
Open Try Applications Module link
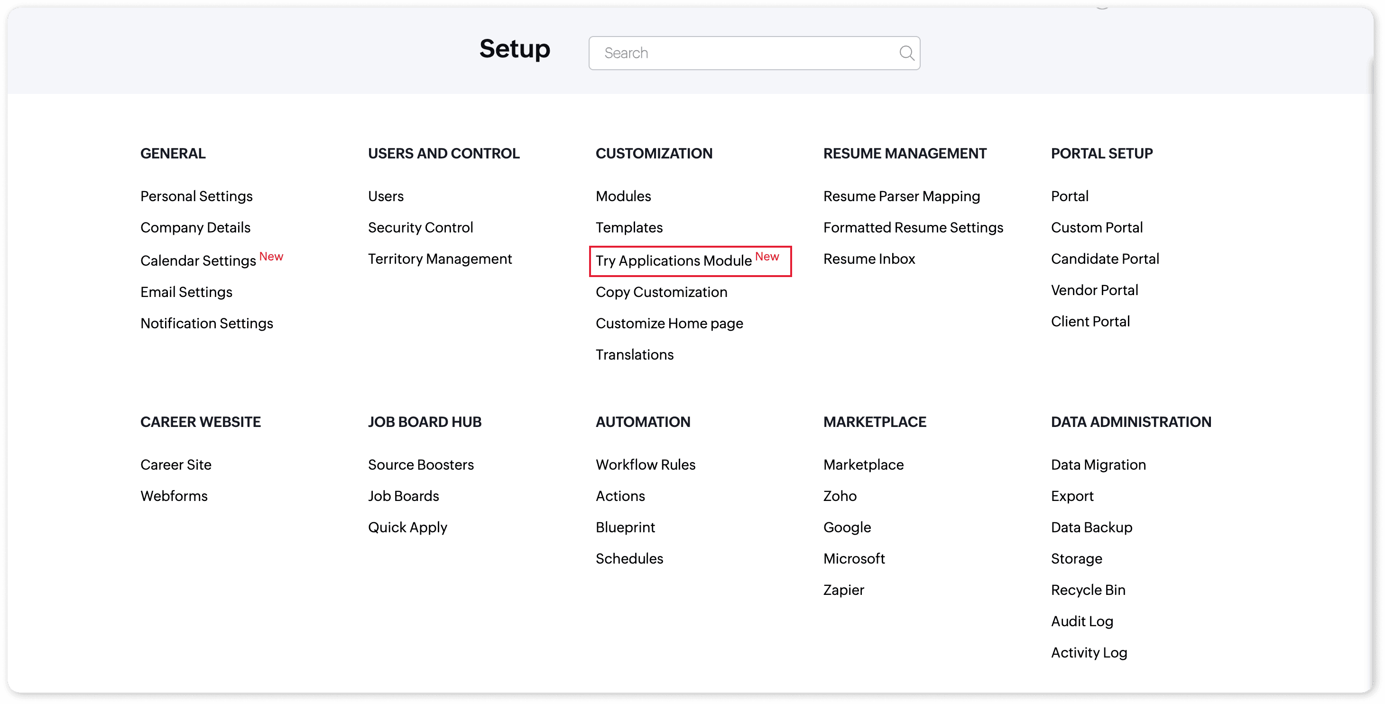pos(674,261)
